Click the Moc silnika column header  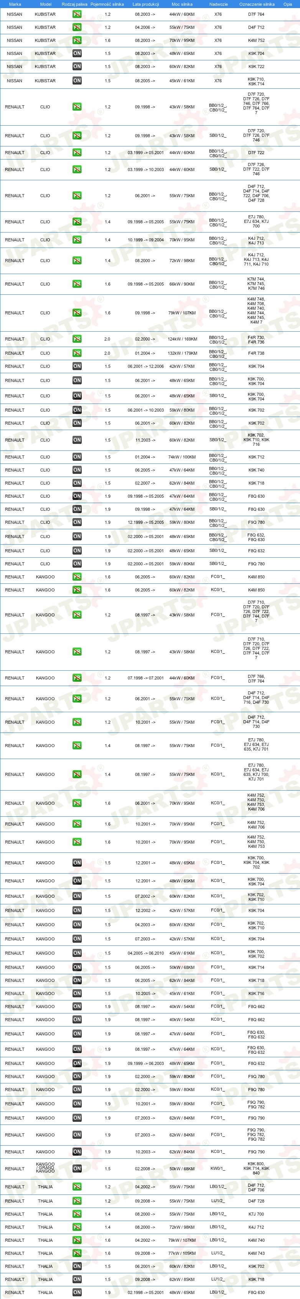tap(182, 4)
